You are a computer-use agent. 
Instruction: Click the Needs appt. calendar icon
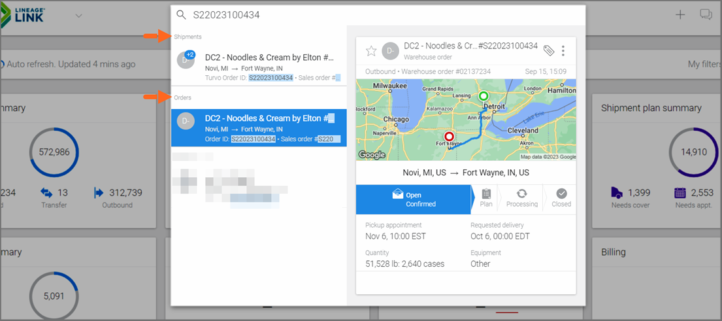680,192
